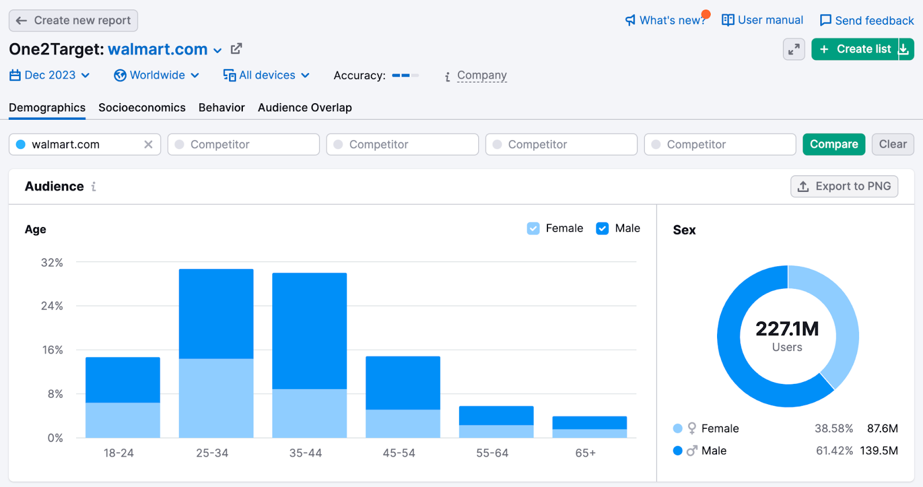
Task: Toggle the Female checkbox in Age chart
Action: click(x=534, y=229)
